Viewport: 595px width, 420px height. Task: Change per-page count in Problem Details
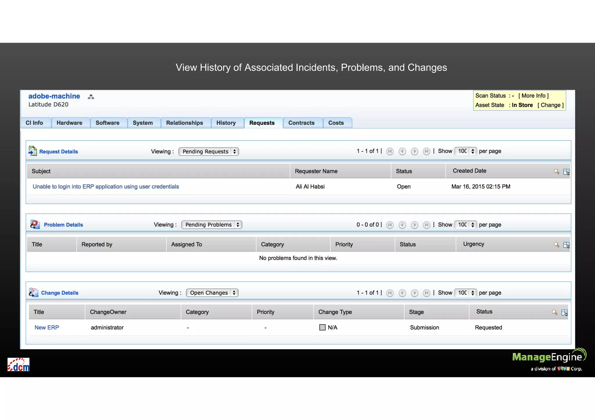(x=465, y=225)
